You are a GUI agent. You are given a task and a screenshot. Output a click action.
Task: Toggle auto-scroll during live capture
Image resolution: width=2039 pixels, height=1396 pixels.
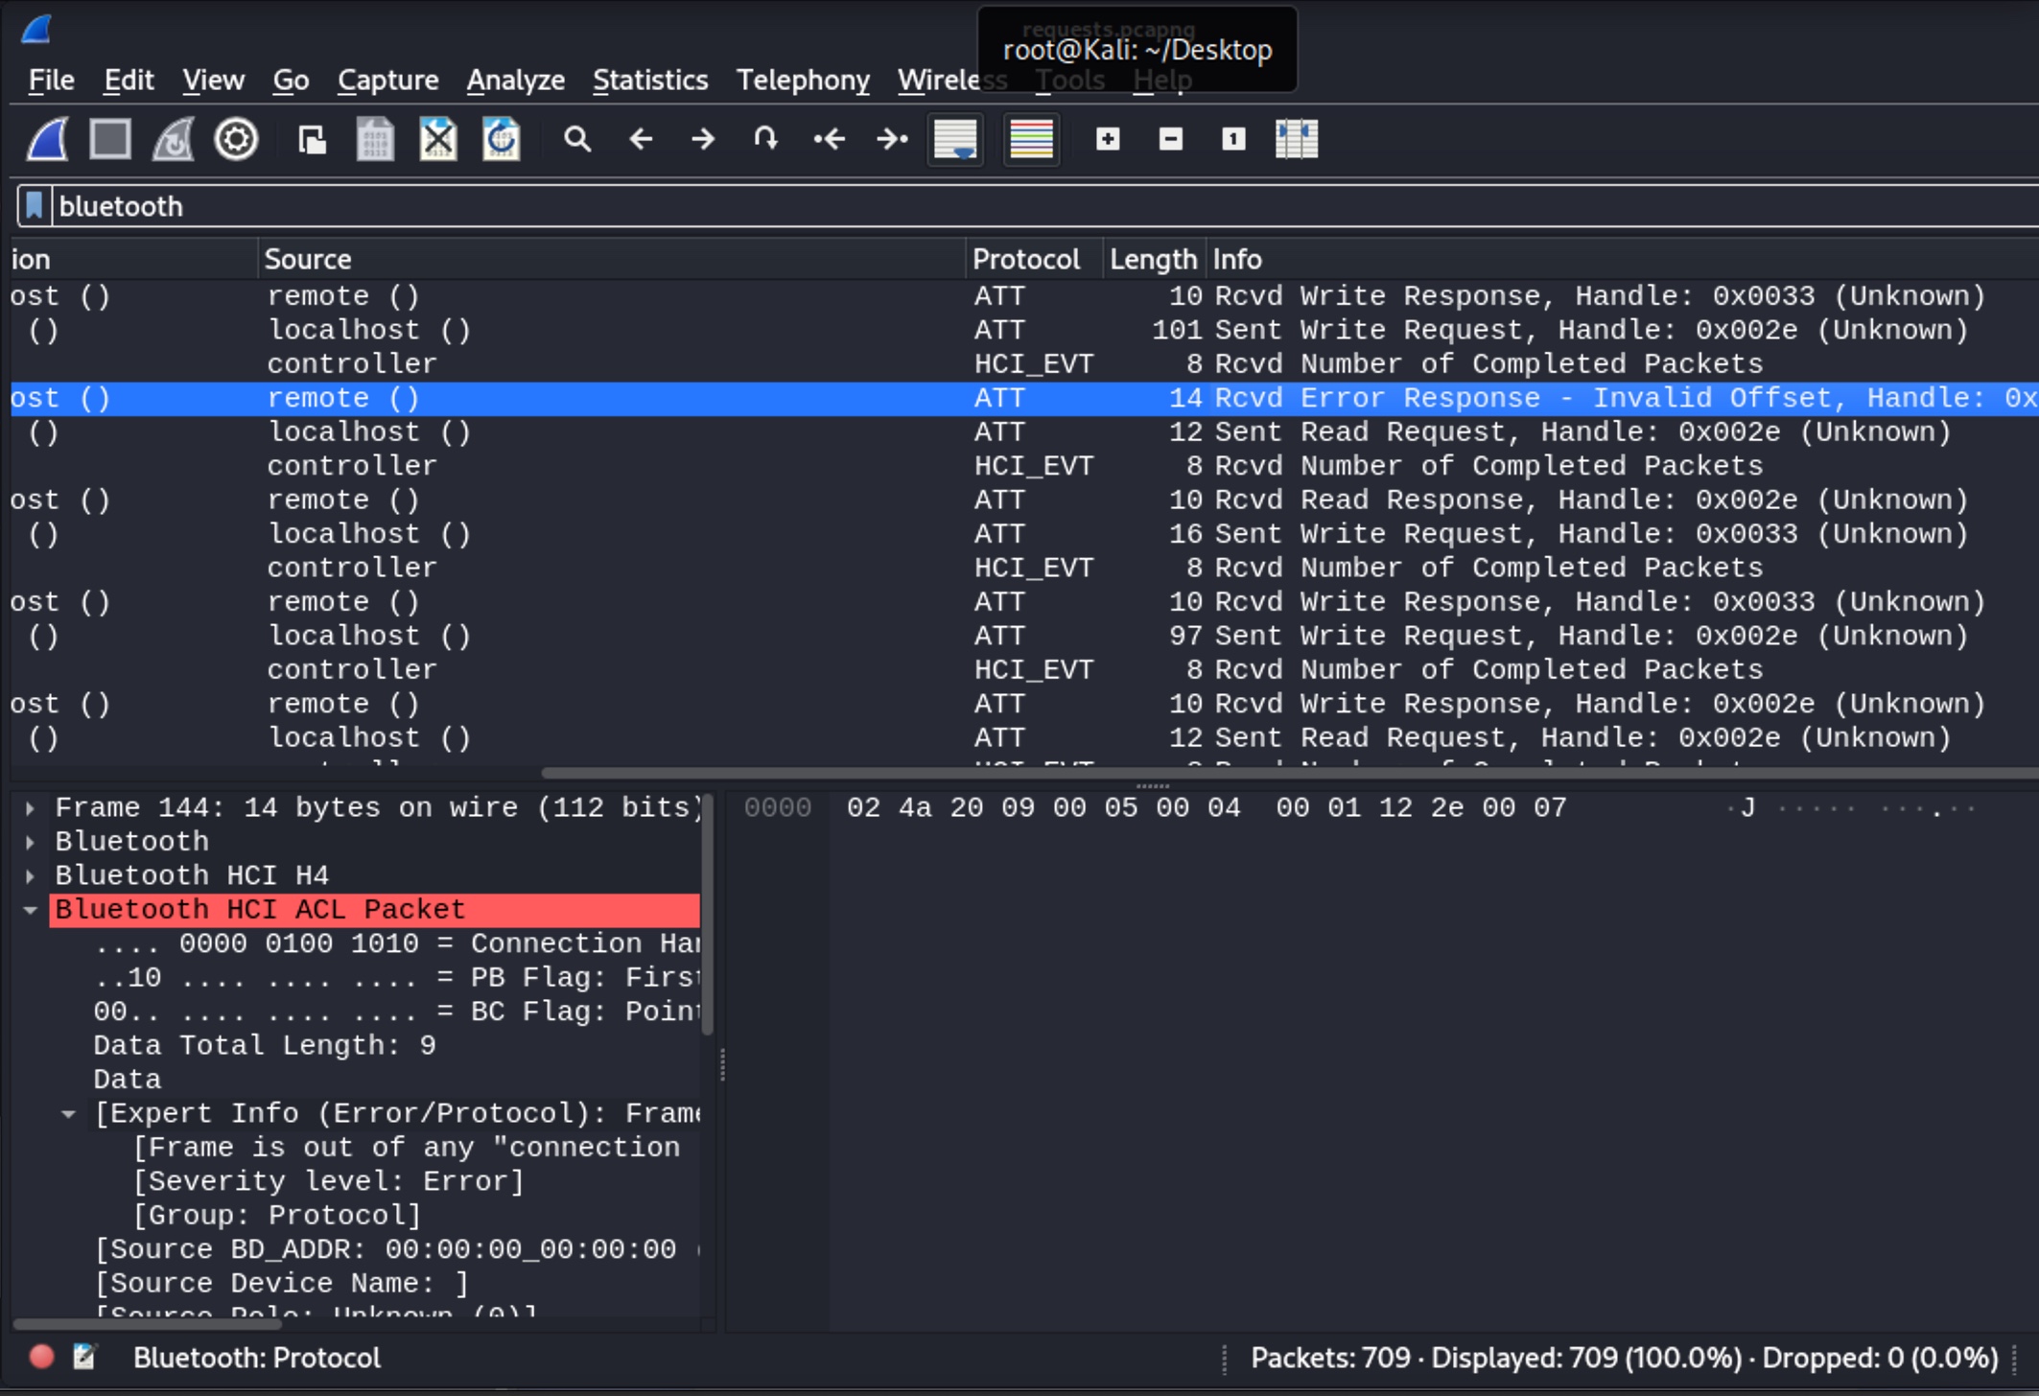point(955,140)
